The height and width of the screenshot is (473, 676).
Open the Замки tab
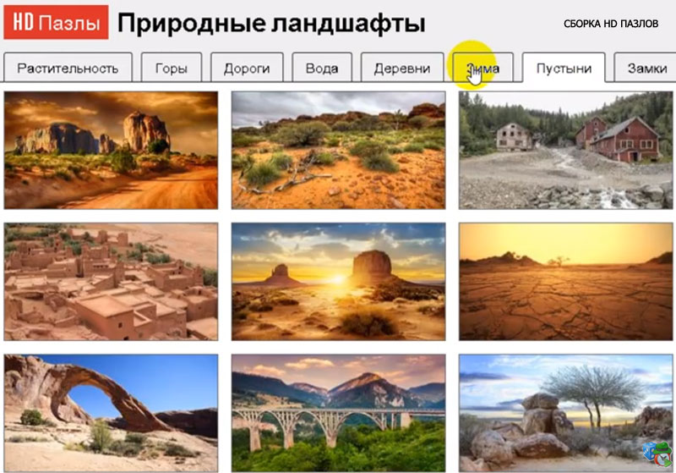coord(646,68)
